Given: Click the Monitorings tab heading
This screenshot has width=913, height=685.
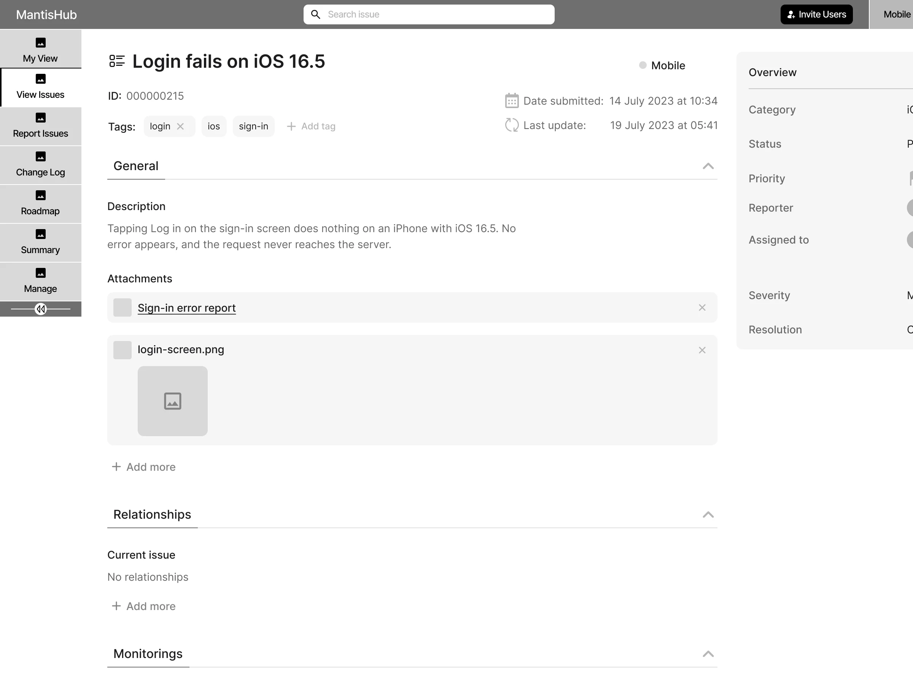Looking at the screenshot, I should 148,654.
